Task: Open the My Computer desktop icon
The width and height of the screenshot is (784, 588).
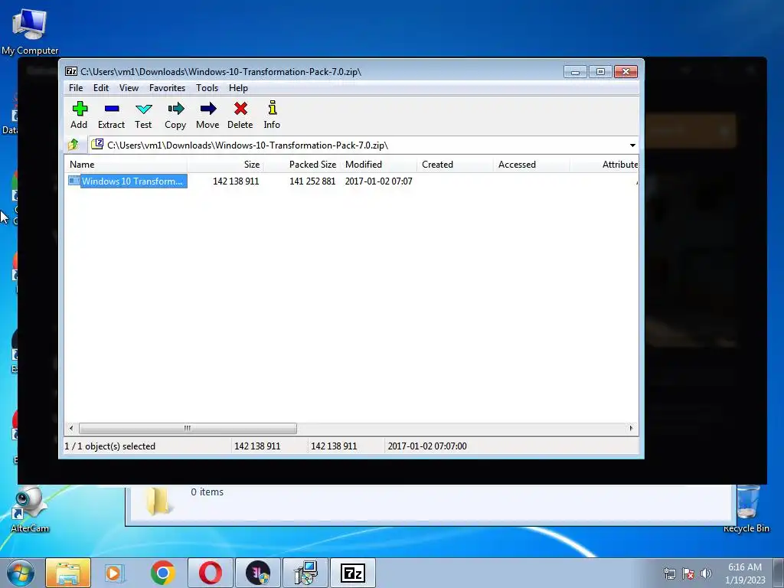Action: [30, 32]
